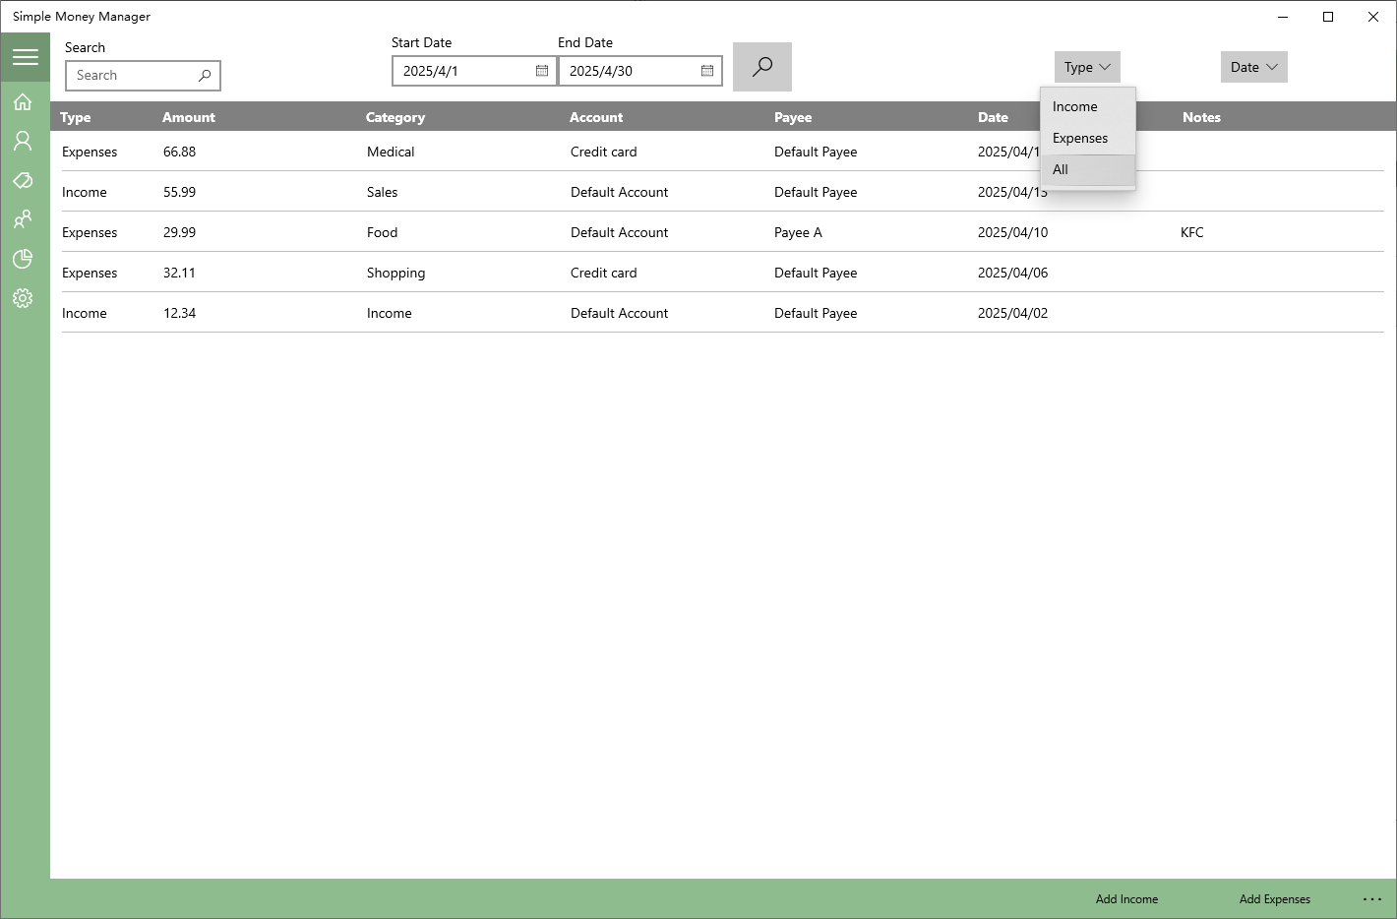Image resolution: width=1397 pixels, height=919 pixels.
Task: Collapse the Type filter dropdown
Action: (1087, 67)
